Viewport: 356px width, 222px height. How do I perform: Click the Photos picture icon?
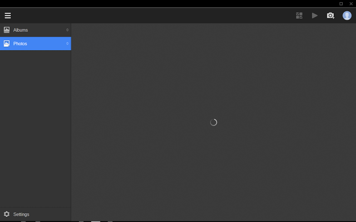[6, 43]
